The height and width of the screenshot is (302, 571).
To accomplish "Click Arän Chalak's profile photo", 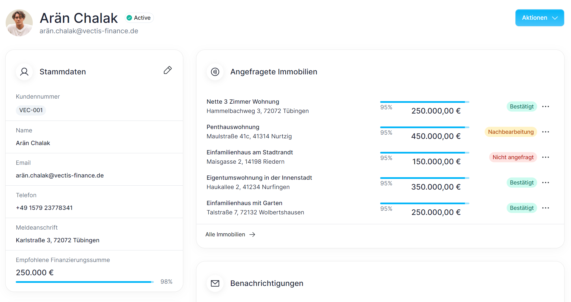I will point(19,23).
